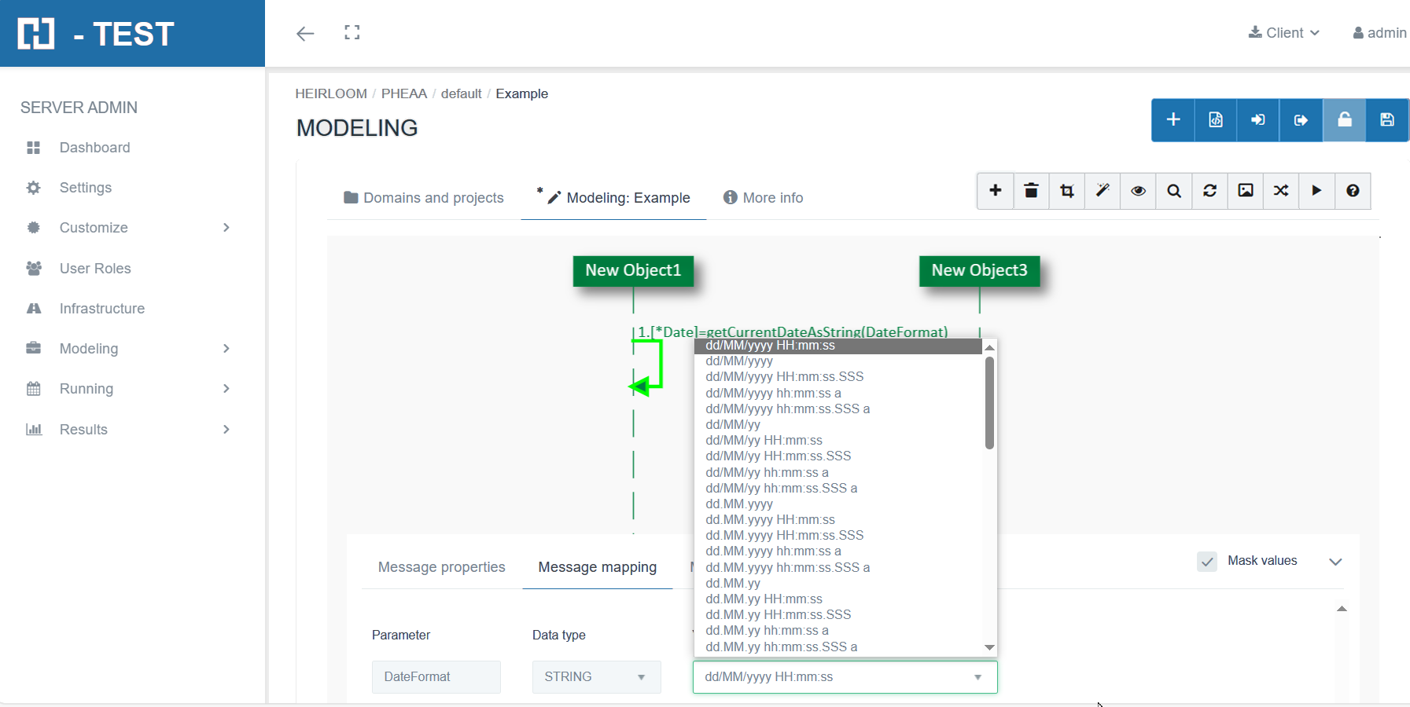Open the PHEAA breadcrumb link
1410x707 pixels.
click(x=403, y=93)
